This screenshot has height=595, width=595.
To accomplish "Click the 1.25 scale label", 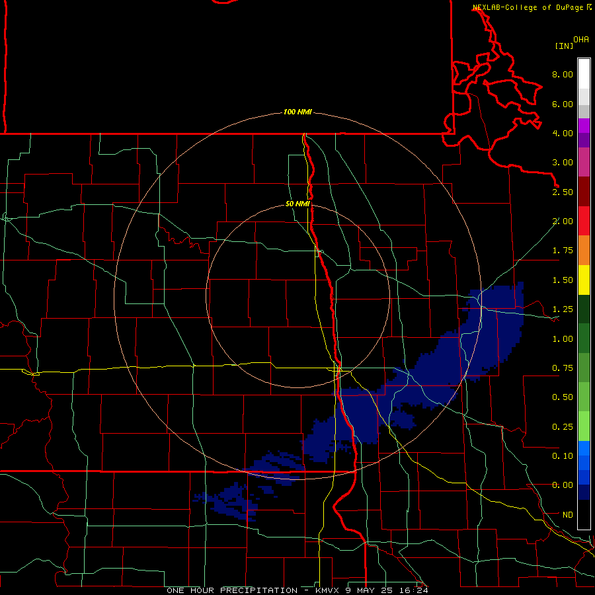I will (x=563, y=309).
